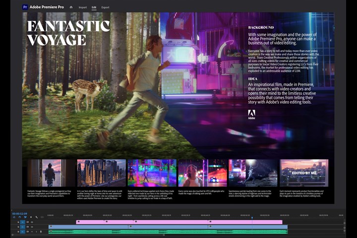Click the caption track options icon

[42, 217]
